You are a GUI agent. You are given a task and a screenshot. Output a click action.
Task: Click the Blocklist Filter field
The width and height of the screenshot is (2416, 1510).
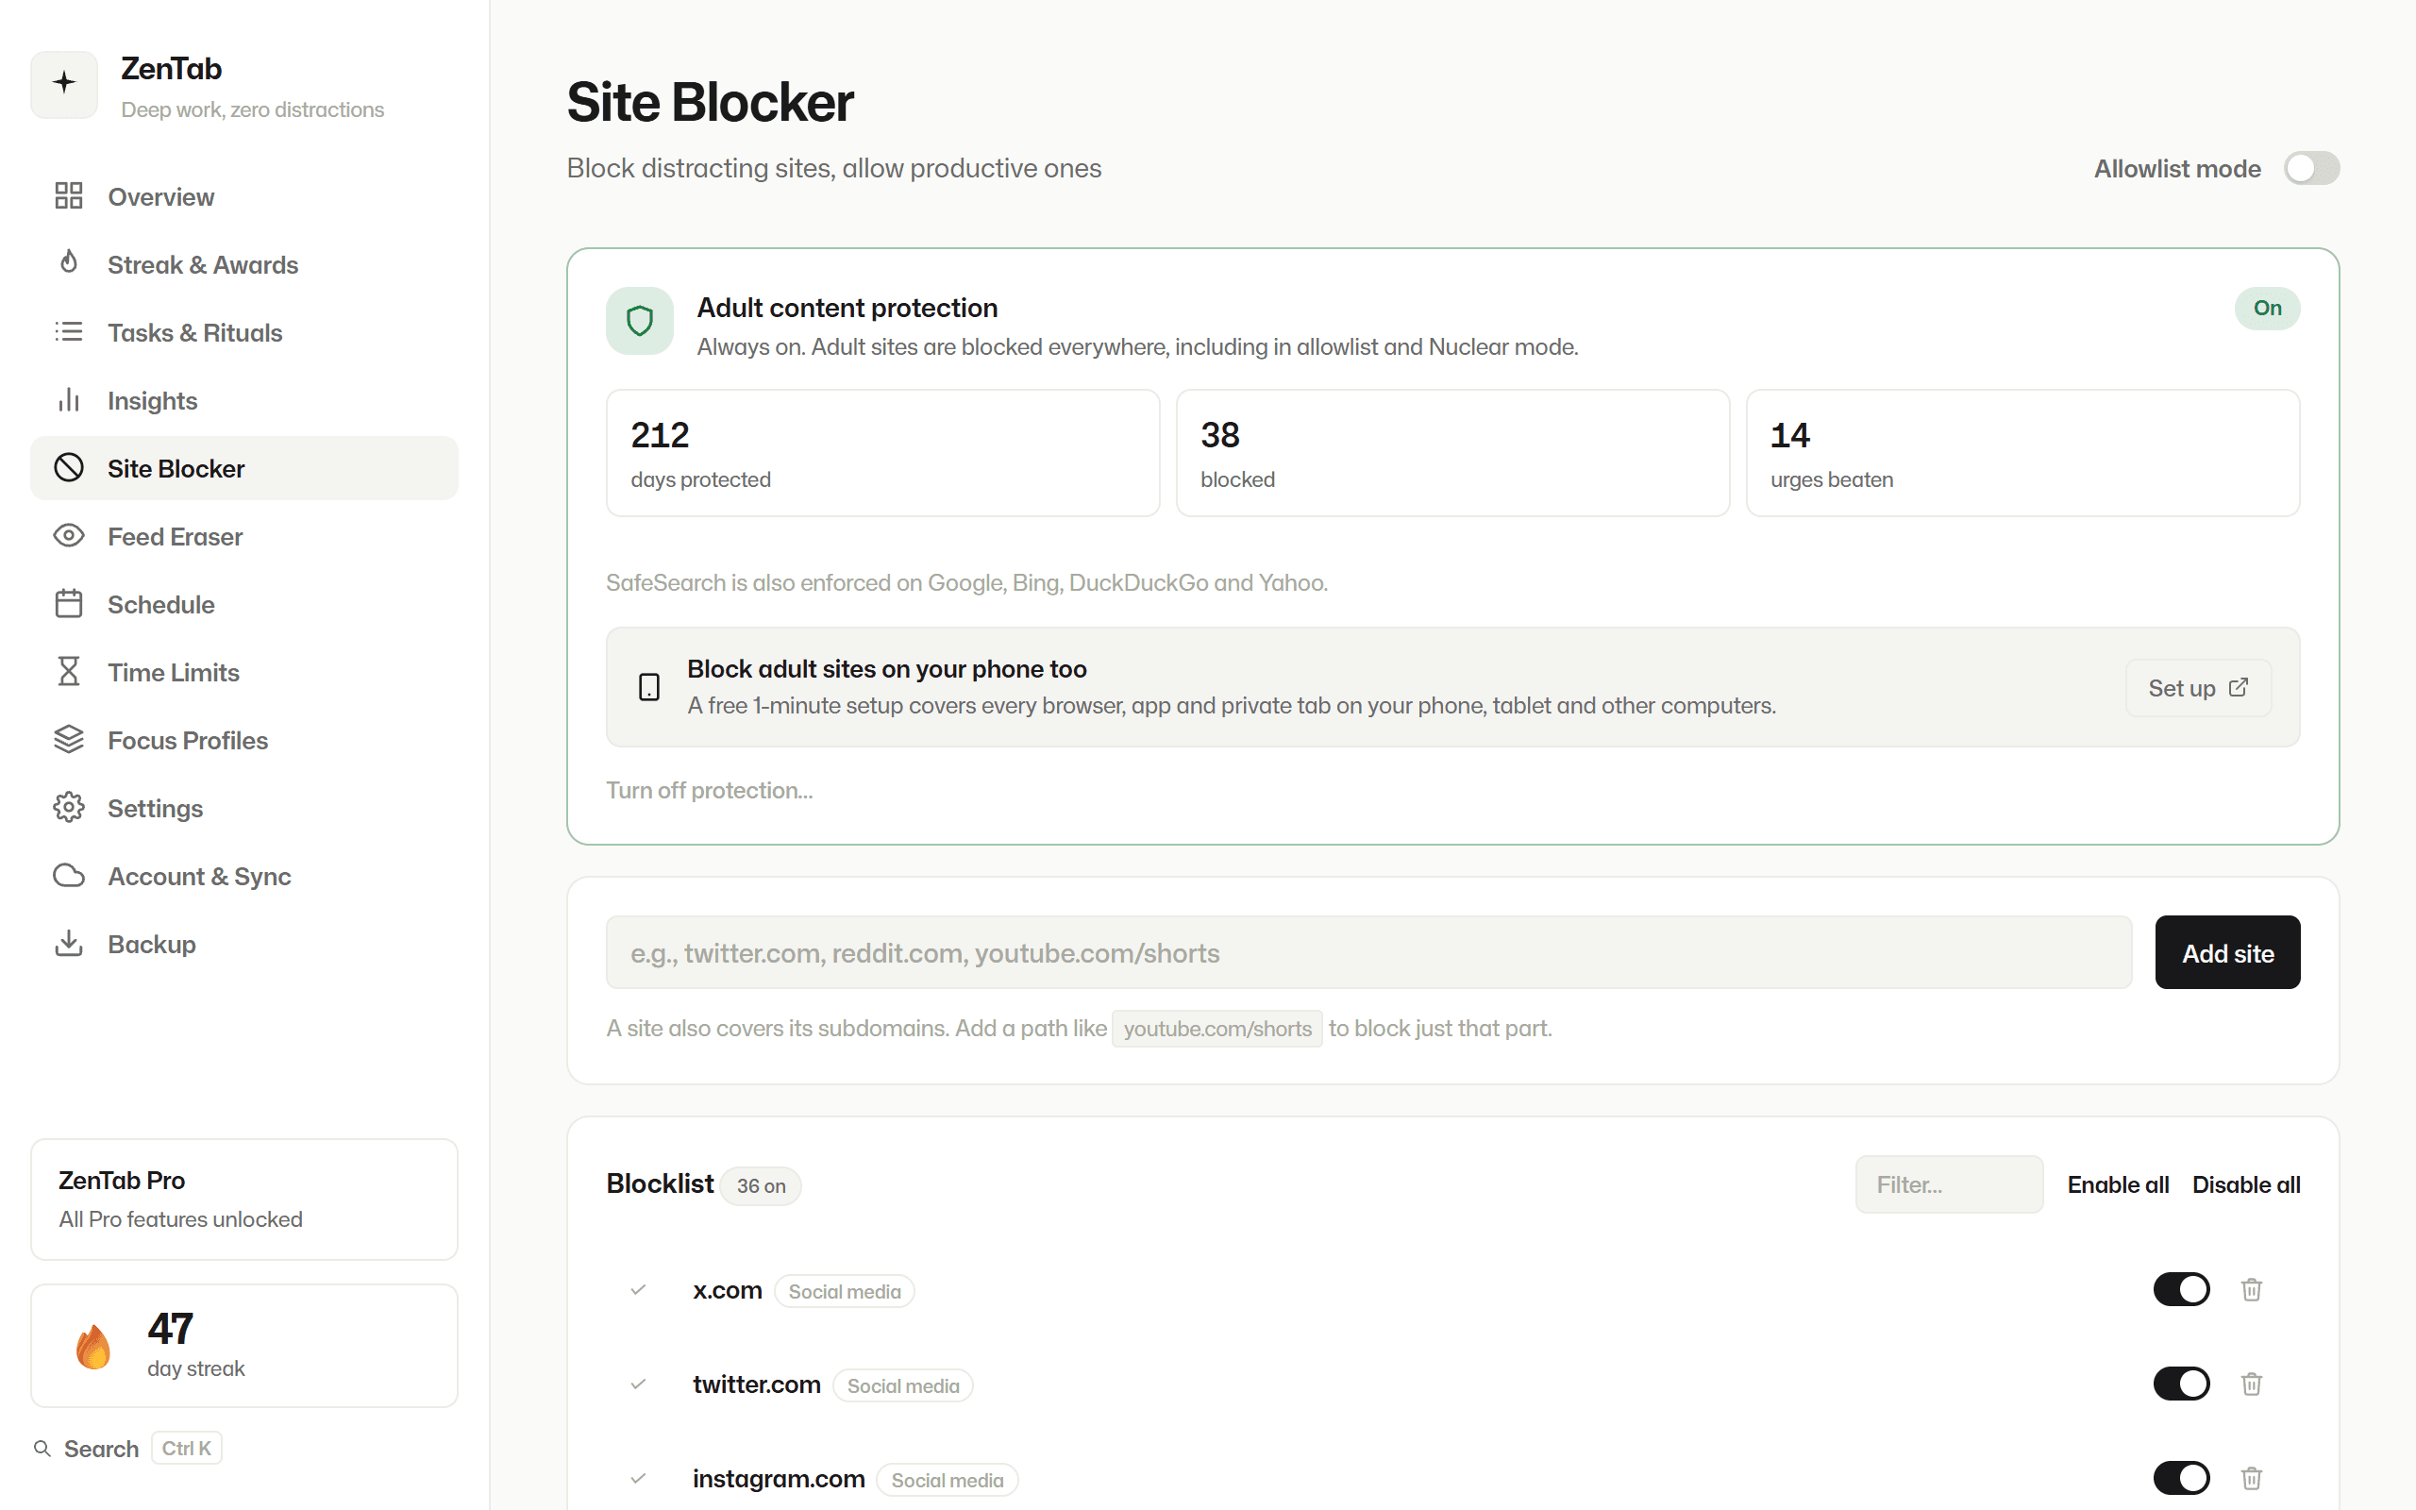pyautogui.click(x=1949, y=1184)
